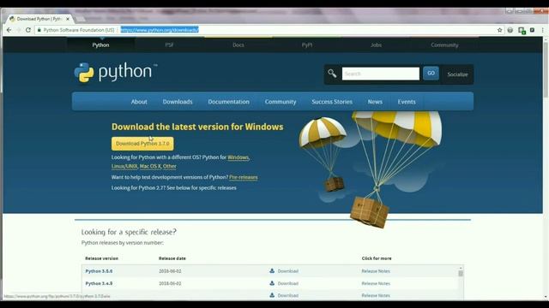
Task: Click the Download Python 3.7.0 button
Action: tap(142, 144)
